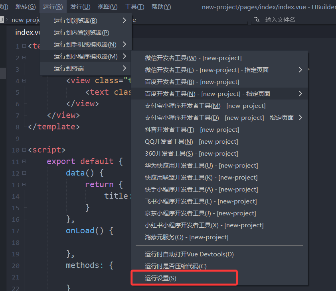Open the 视图(V) menu
The image size is (336, 291).
pos(108,7)
